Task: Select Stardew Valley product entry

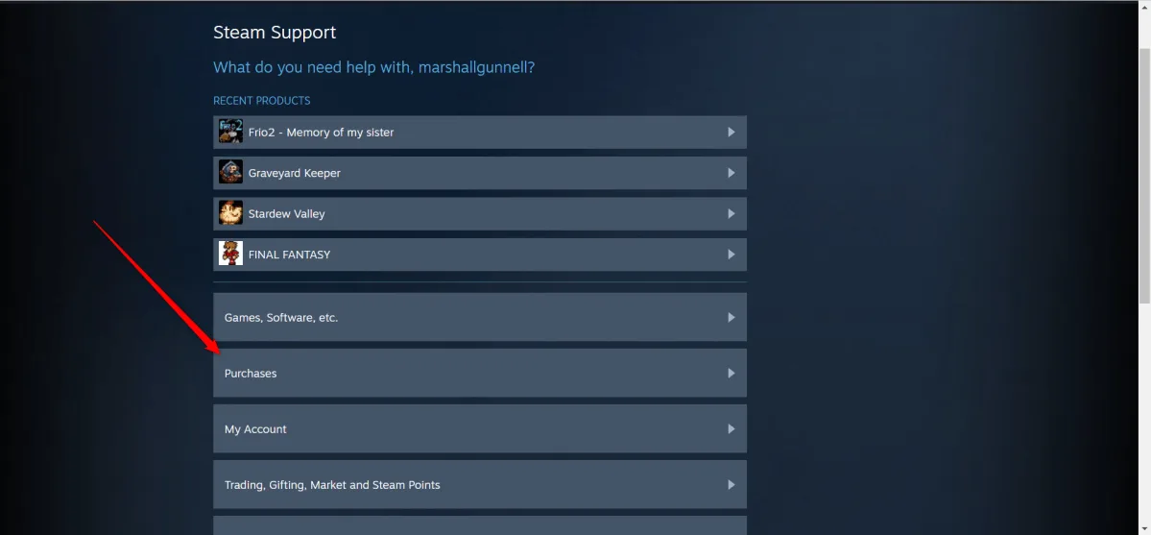Action: (x=480, y=214)
